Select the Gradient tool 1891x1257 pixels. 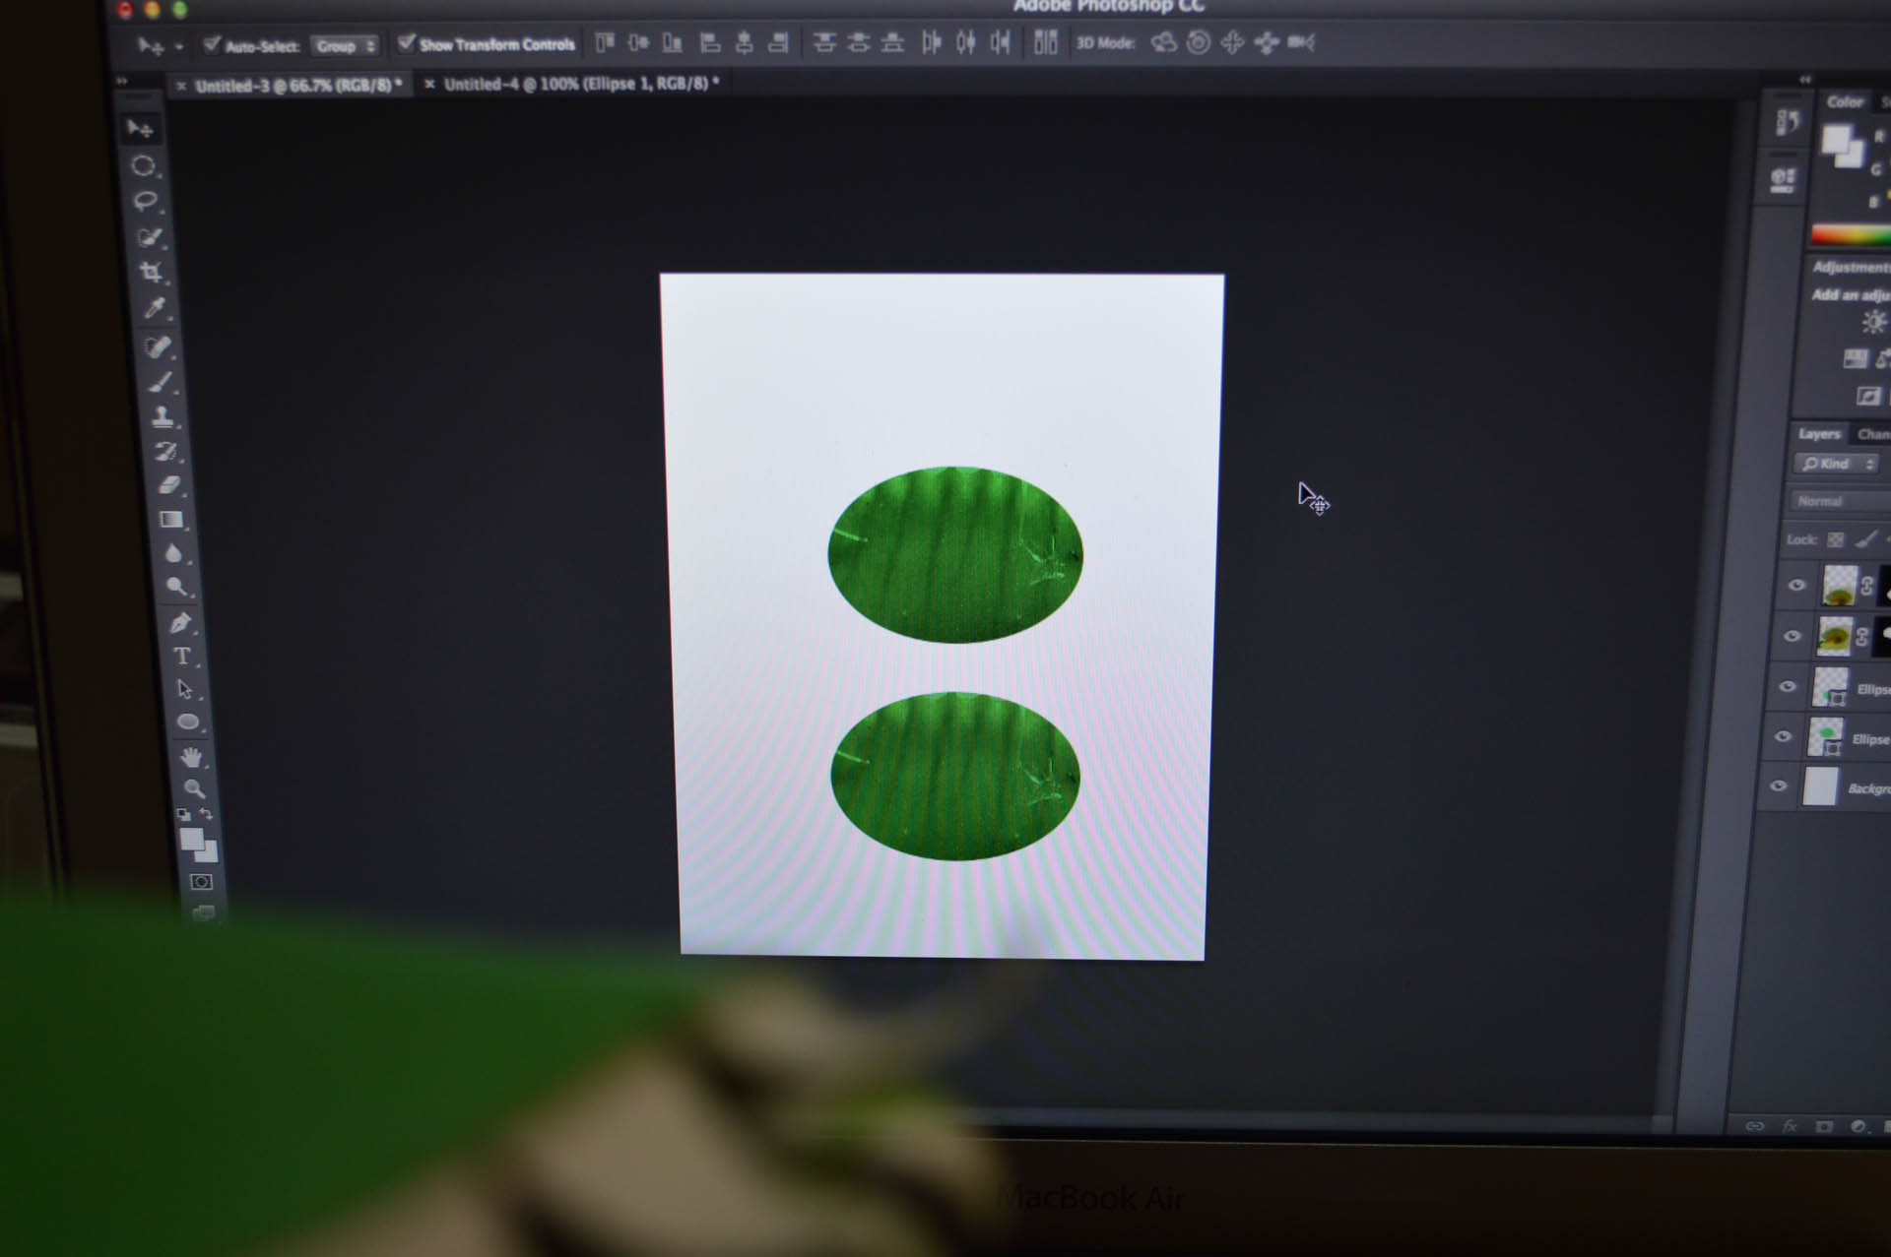pos(171,519)
